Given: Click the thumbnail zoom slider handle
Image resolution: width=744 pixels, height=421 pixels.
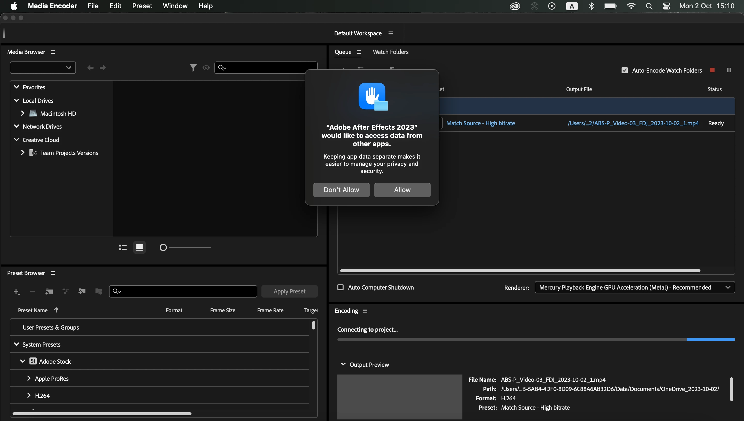Looking at the screenshot, I should coord(163,247).
